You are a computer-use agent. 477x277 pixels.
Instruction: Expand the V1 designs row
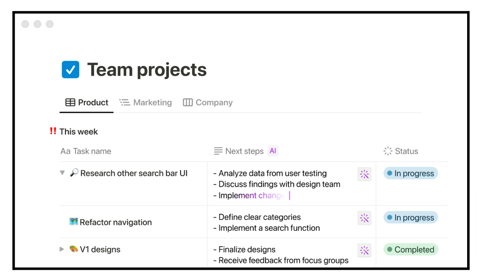pos(62,249)
